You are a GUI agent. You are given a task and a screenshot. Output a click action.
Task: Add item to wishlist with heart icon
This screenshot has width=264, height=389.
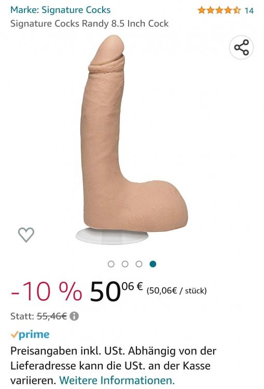[x=26, y=234]
